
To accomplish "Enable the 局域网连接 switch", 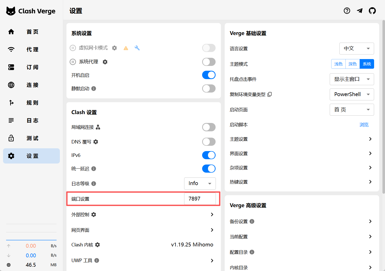I will click(x=209, y=127).
